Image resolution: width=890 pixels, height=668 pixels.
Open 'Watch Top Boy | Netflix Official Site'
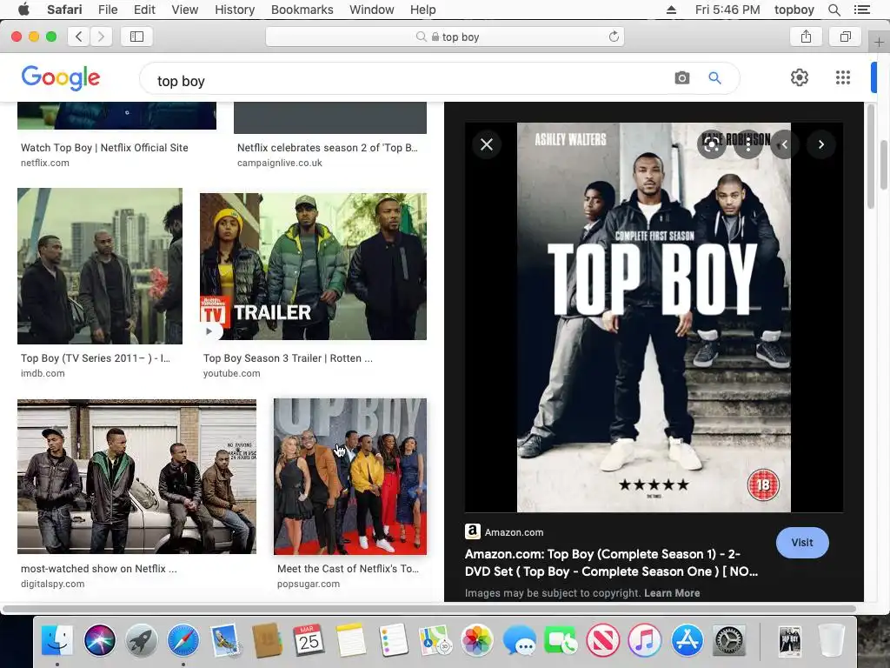104,148
